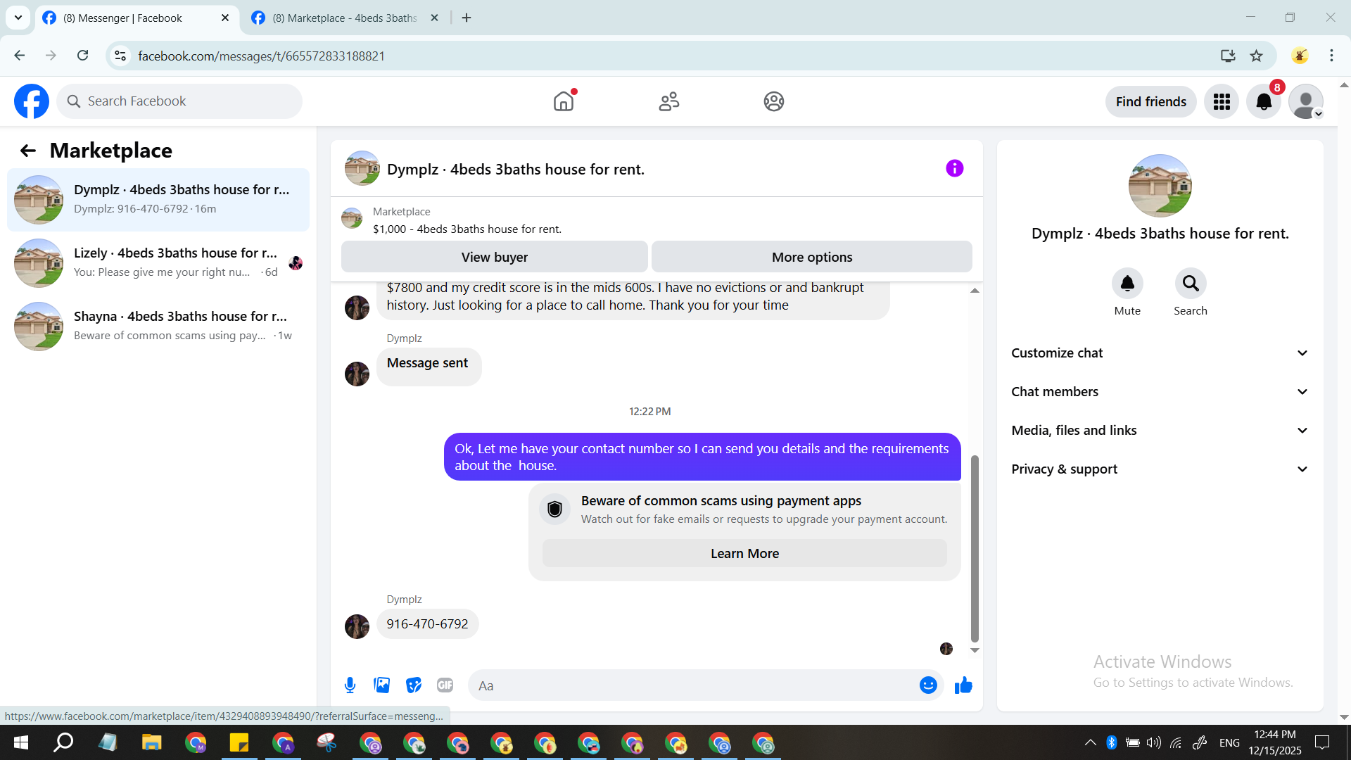Navigate back in the browser
This screenshot has width=1351, height=760.
pyautogui.click(x=20, y=56)
